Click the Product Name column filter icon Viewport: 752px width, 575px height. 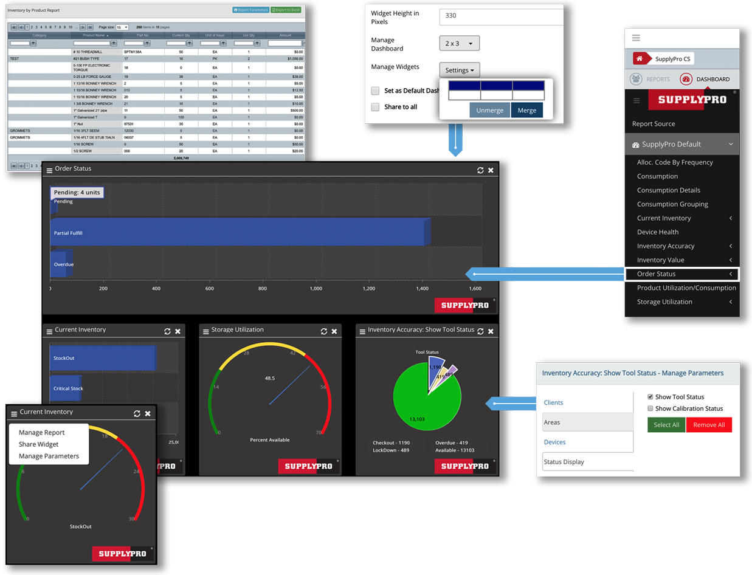coord(114,43)
